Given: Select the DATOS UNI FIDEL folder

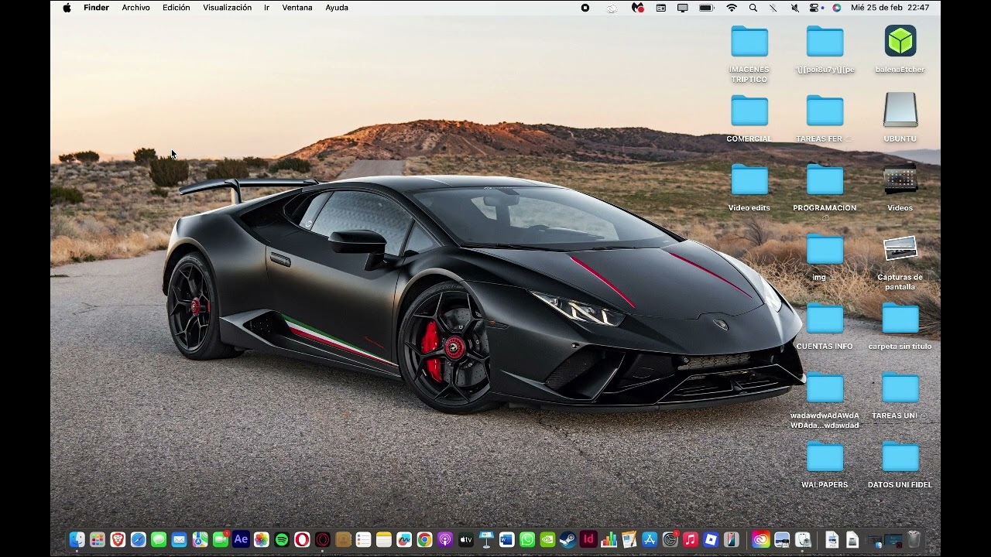Looking at the screenshot, I should click(900, 465).
